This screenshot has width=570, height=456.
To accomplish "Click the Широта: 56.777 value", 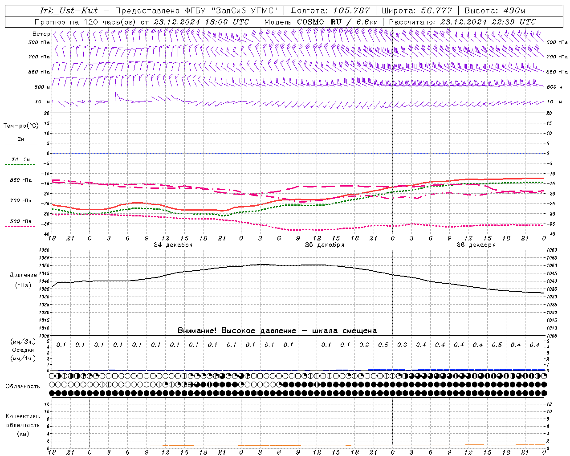I will tap(417, 11).
